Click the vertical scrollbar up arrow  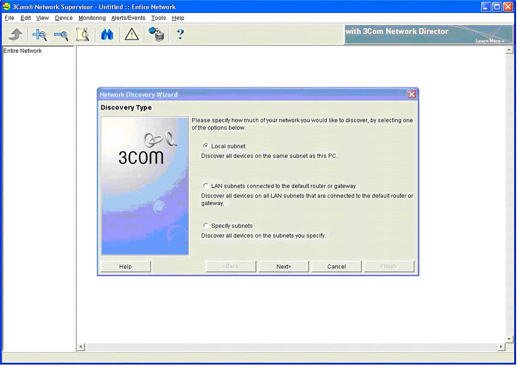(509, 50)
